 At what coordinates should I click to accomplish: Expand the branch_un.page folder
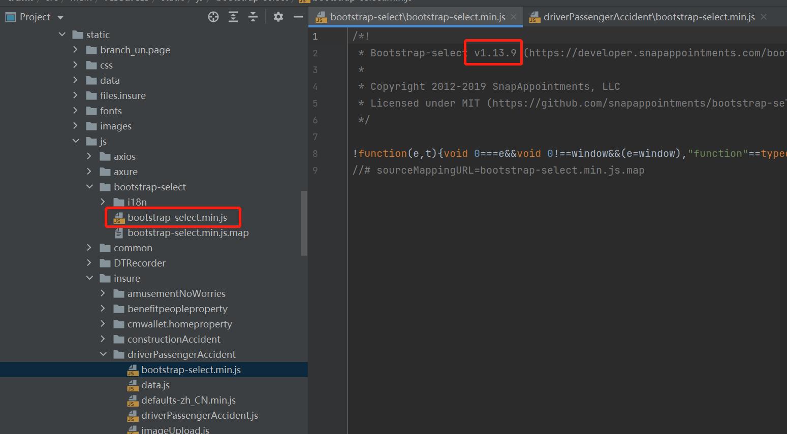(x=76, y=50)
